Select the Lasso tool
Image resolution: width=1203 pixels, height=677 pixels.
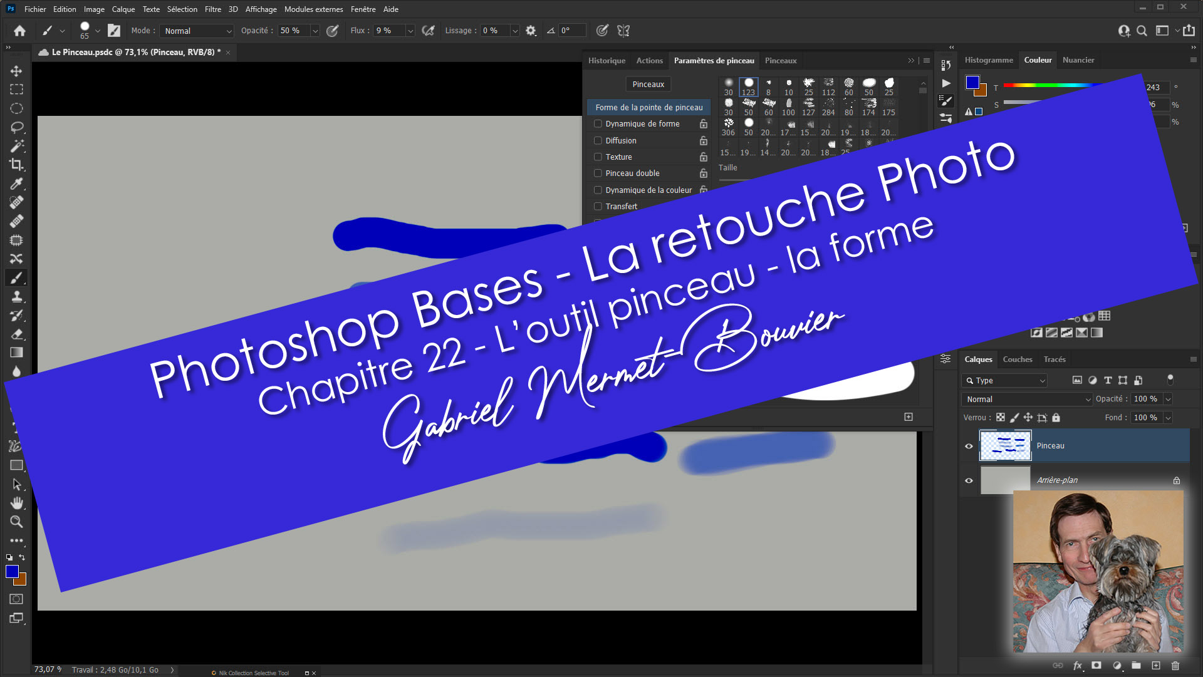(x=16, y=127)
